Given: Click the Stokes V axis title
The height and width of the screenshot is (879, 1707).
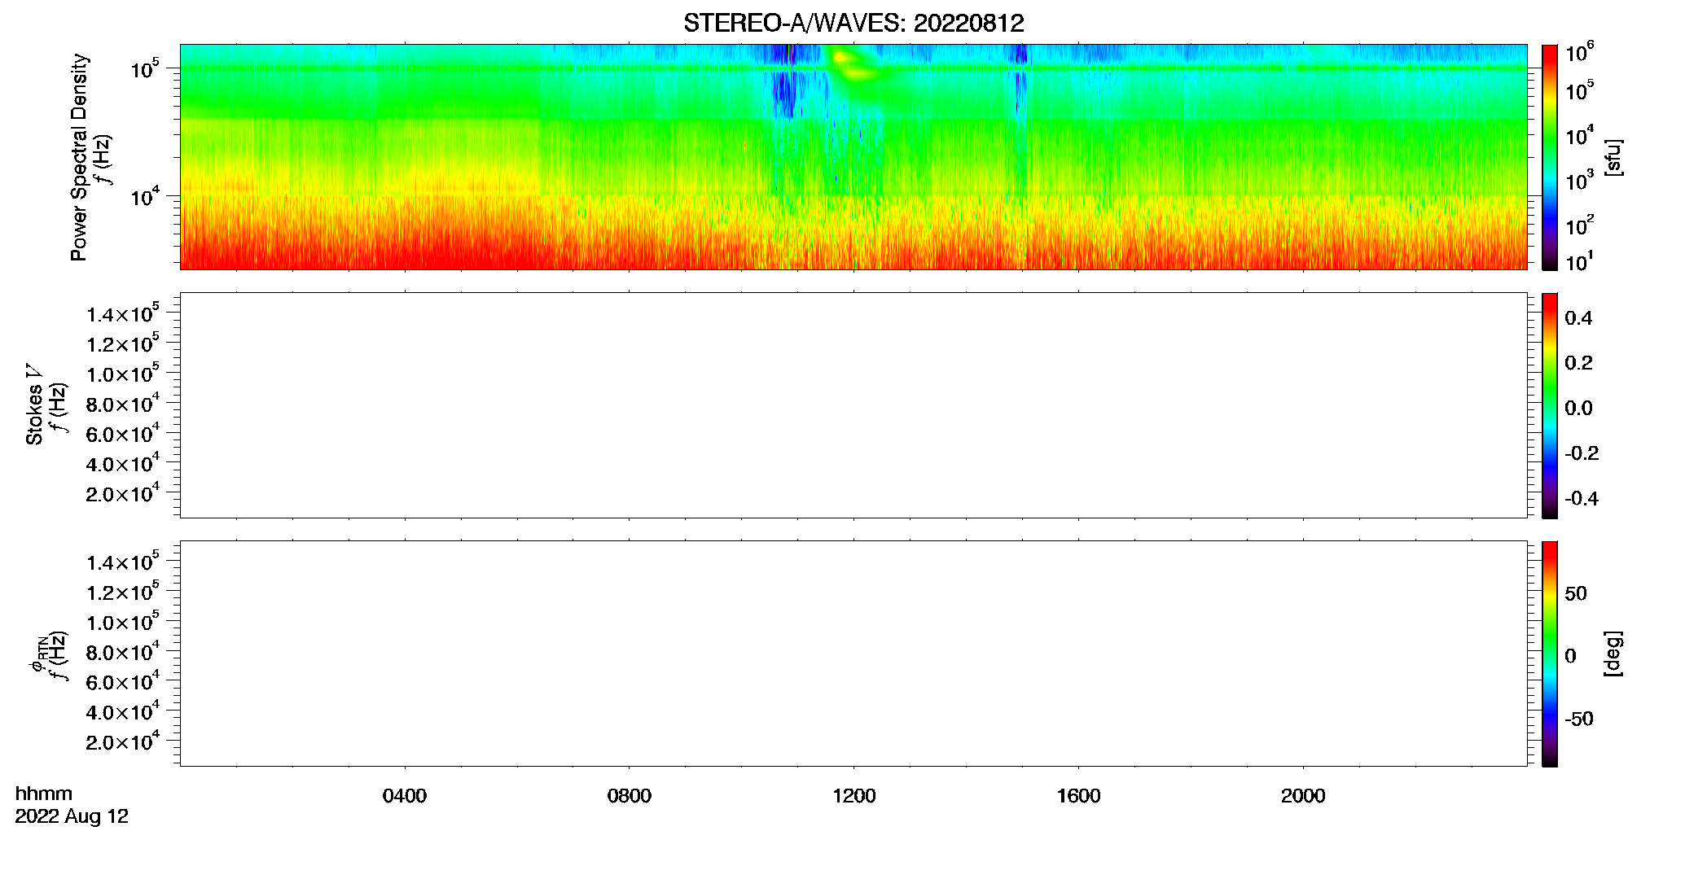Looking at the screenshot, I should pos(34,405).
